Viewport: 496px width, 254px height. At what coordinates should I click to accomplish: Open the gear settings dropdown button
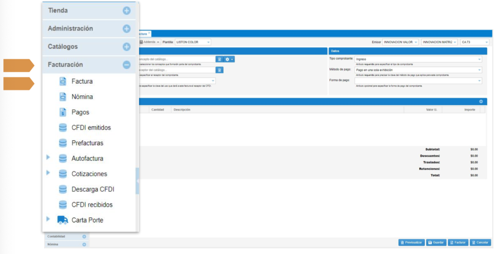229,60
